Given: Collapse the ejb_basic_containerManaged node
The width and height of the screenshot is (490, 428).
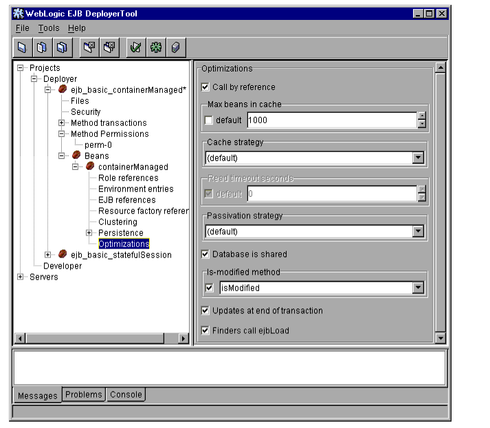Looking at the screenshot, I should point(48,90).
